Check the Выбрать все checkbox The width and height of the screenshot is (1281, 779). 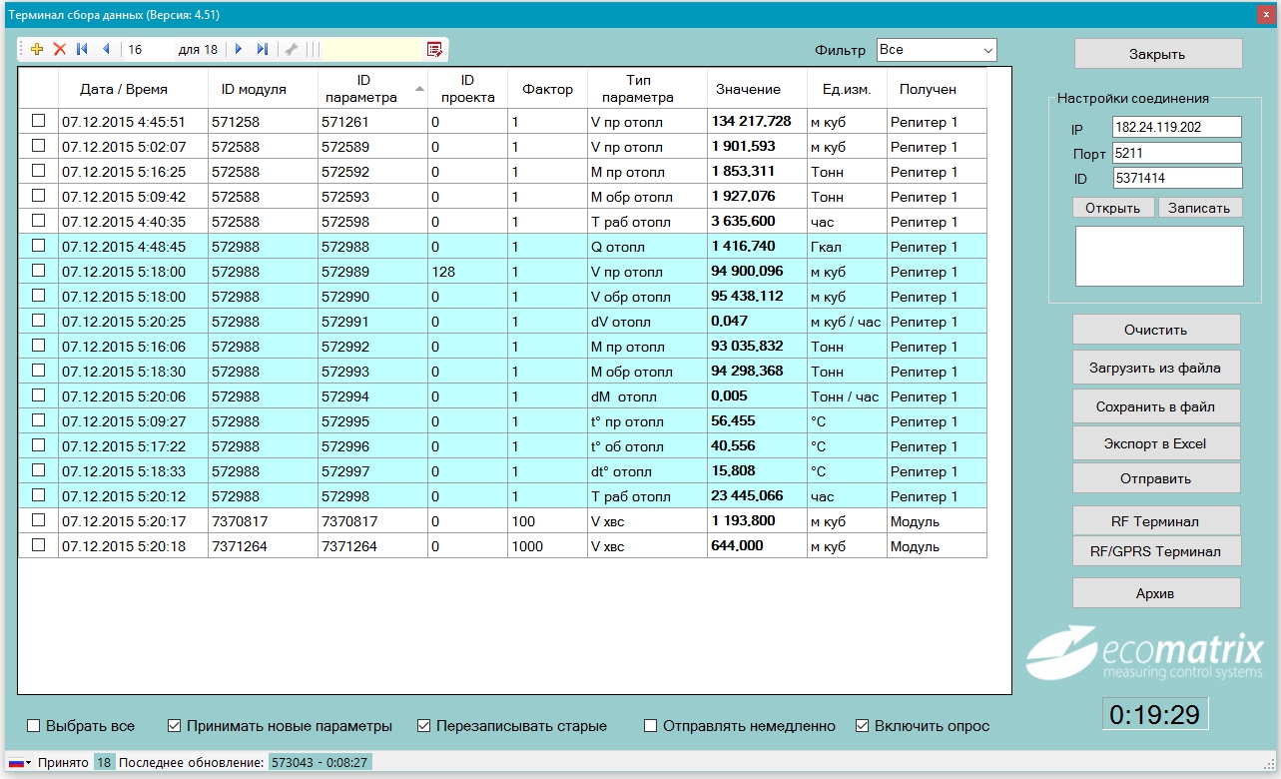pos(34,726)
